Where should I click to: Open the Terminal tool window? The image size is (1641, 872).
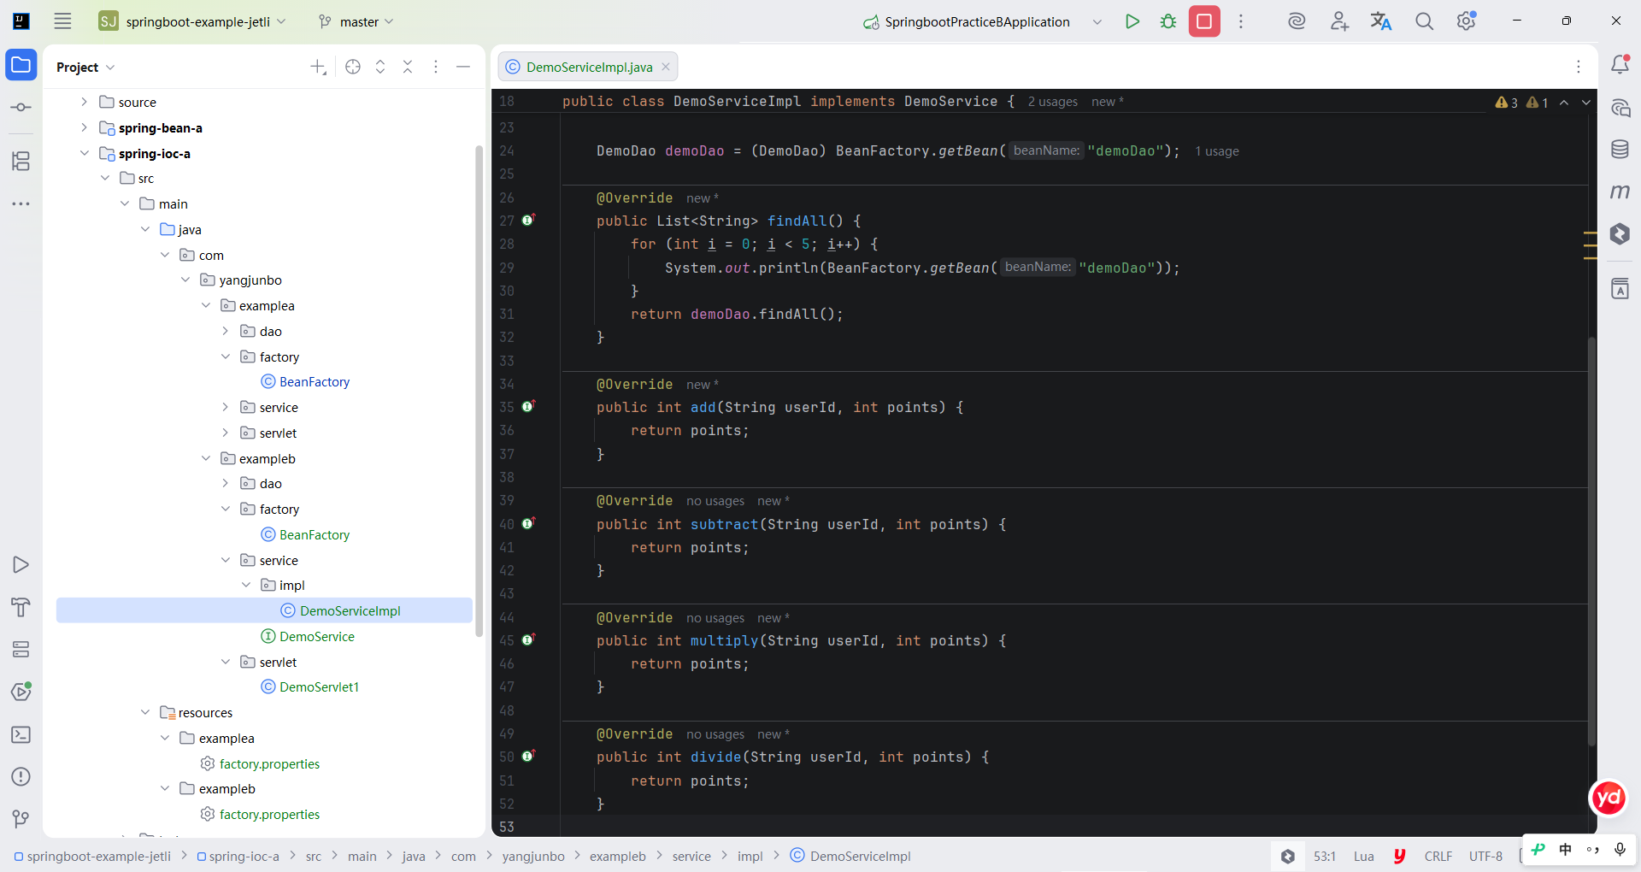click(21, 734)
